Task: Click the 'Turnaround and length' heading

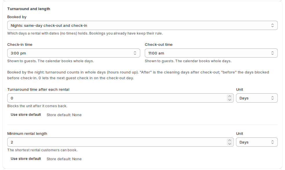Action: tap(29, 9)
